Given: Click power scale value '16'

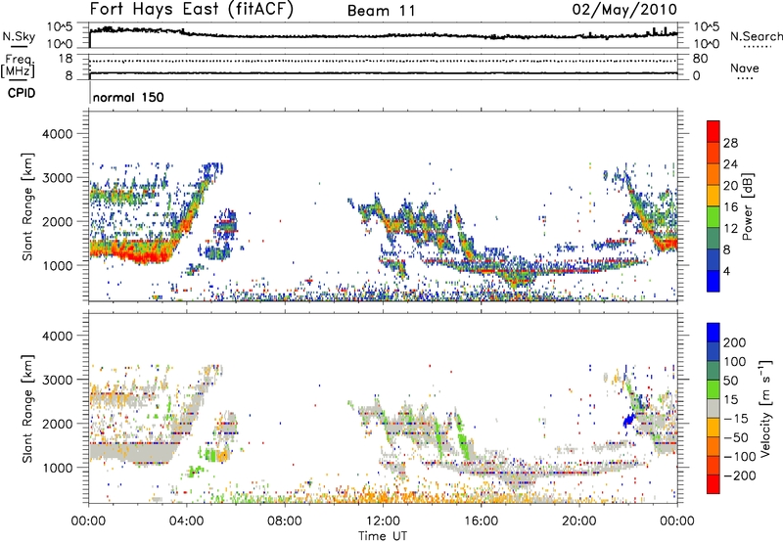Looking at the screenshot, I should pos(730,207).
